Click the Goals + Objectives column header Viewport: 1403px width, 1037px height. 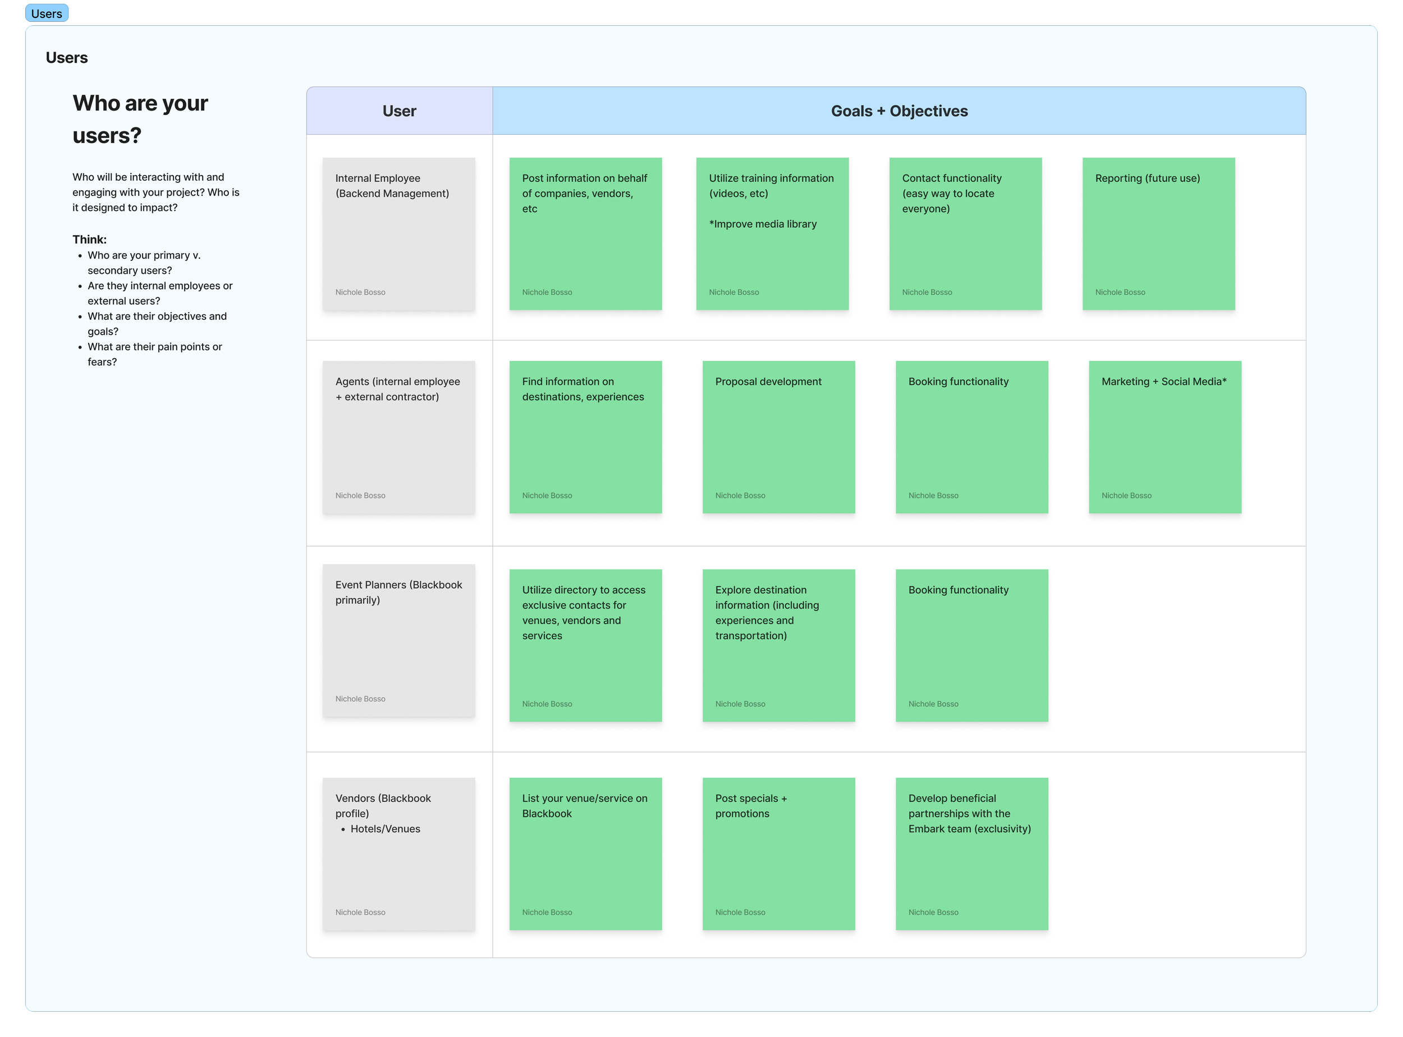(899, 111)
